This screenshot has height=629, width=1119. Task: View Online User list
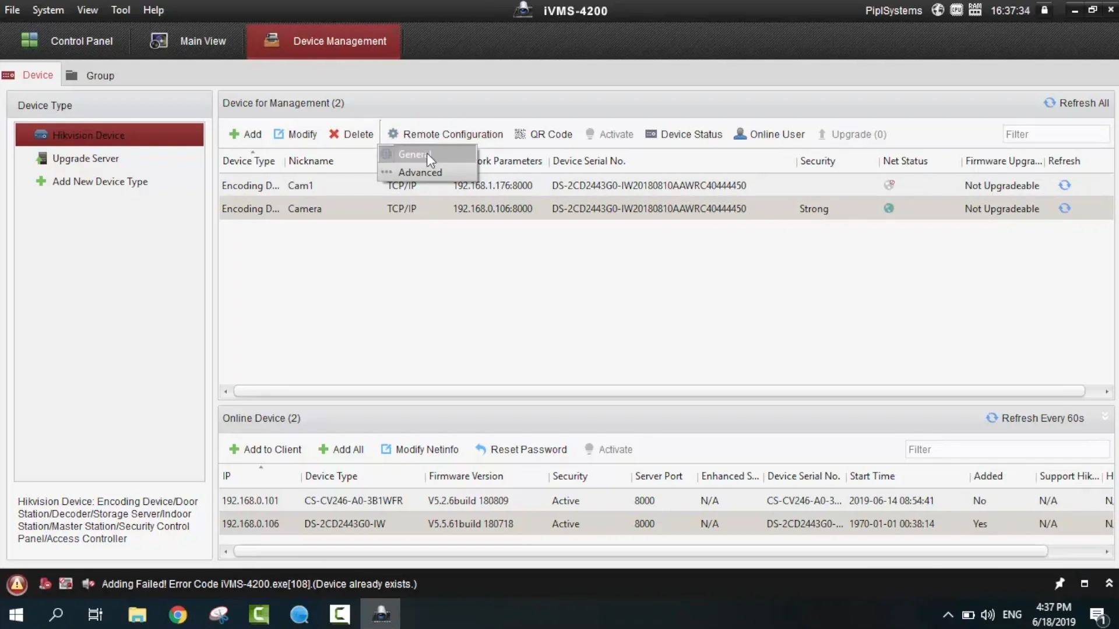[x=769, y=134]
